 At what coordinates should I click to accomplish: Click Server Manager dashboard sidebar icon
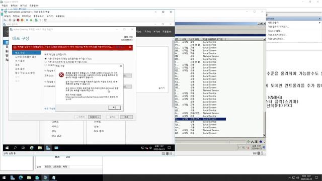click(7, 42)
